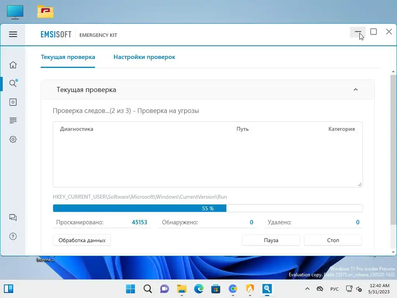Open the Settings gear in sidebar
The image size is (397, 298).
tap(13, 139)
